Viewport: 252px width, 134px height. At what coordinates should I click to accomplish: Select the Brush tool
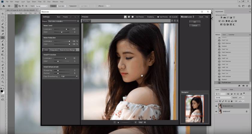click(3, 41)
